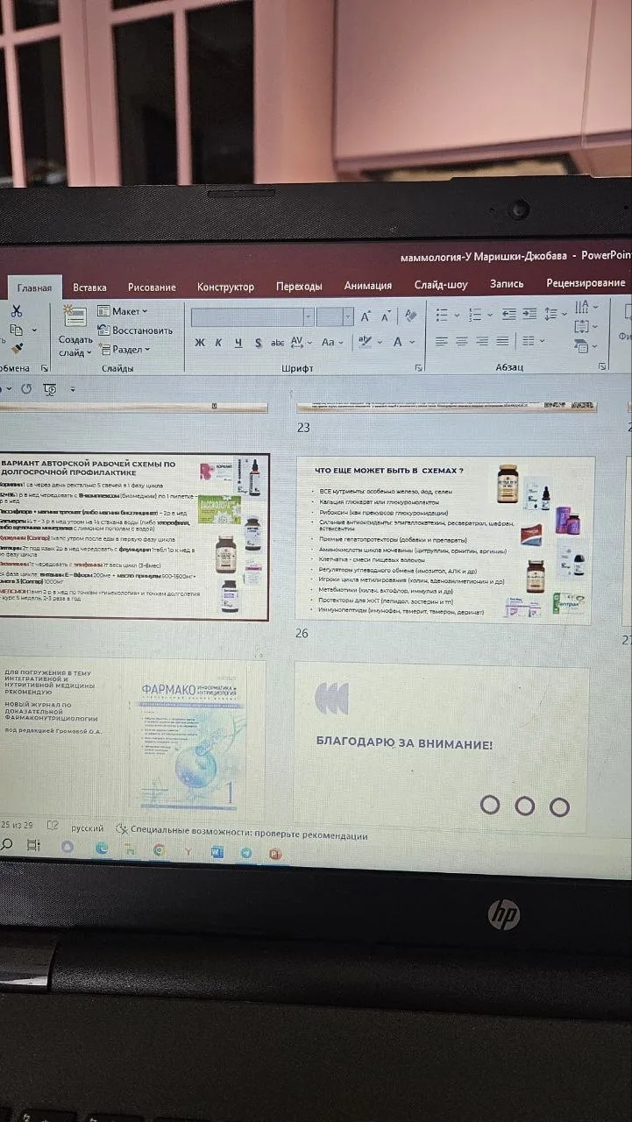Switch to the Слайд-шоу tab

click(x=441, y=285)
